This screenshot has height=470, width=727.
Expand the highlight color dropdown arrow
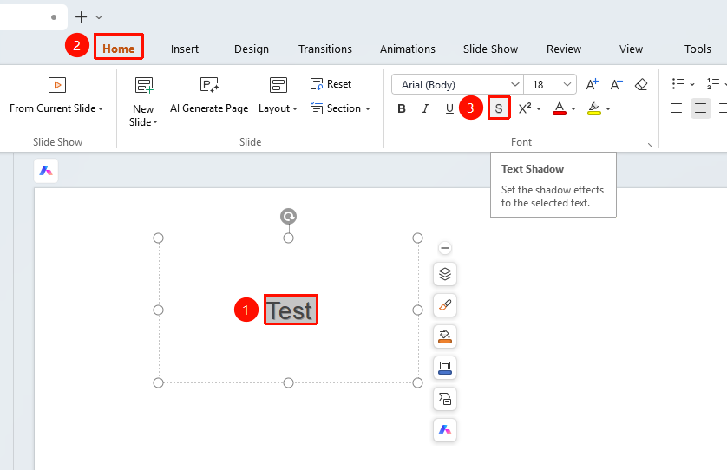point(608,108)
